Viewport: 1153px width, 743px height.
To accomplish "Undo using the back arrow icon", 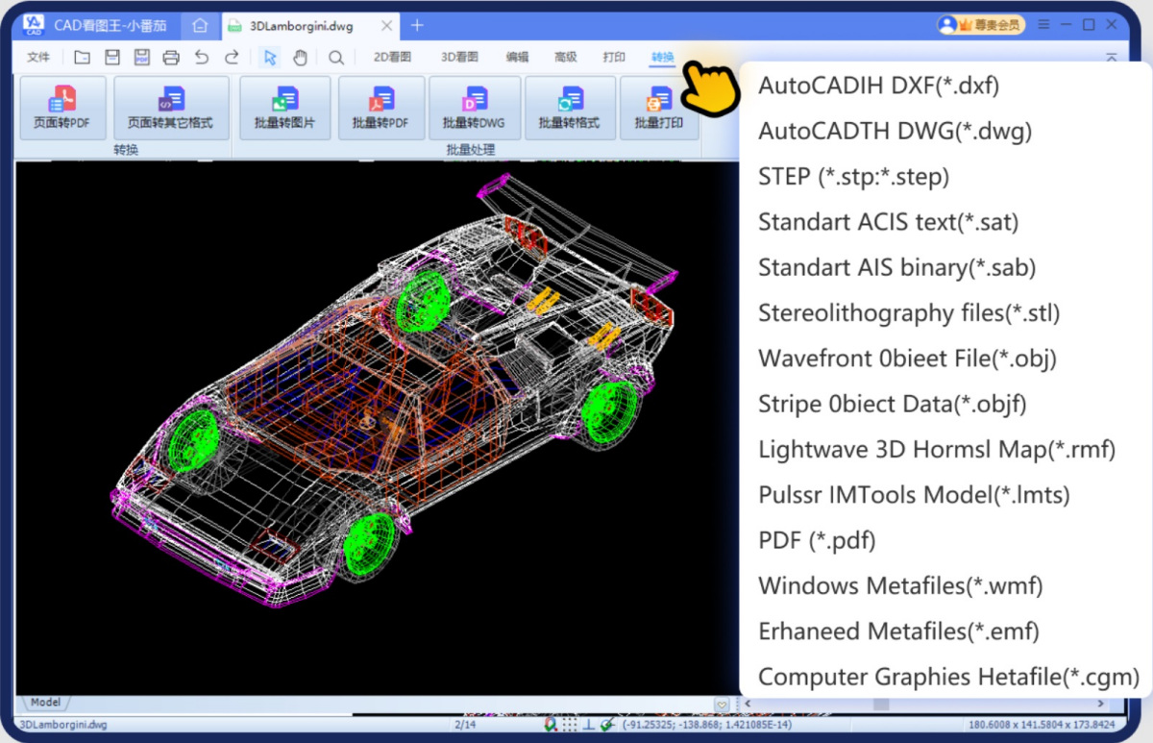I will [201, 58].
